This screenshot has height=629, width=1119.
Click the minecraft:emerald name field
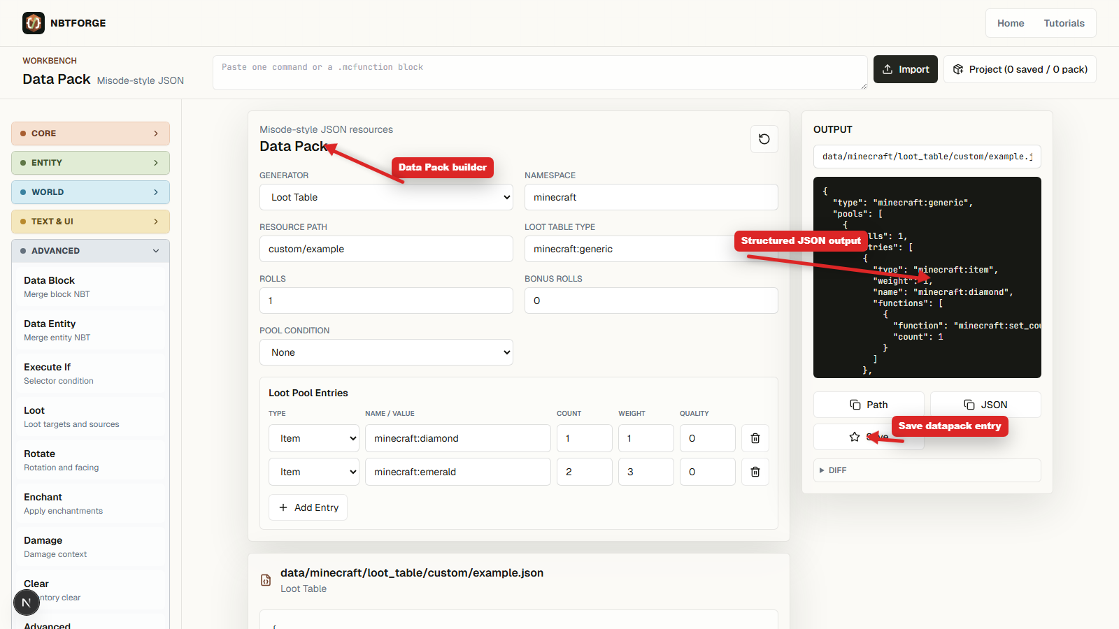[458, 472]
